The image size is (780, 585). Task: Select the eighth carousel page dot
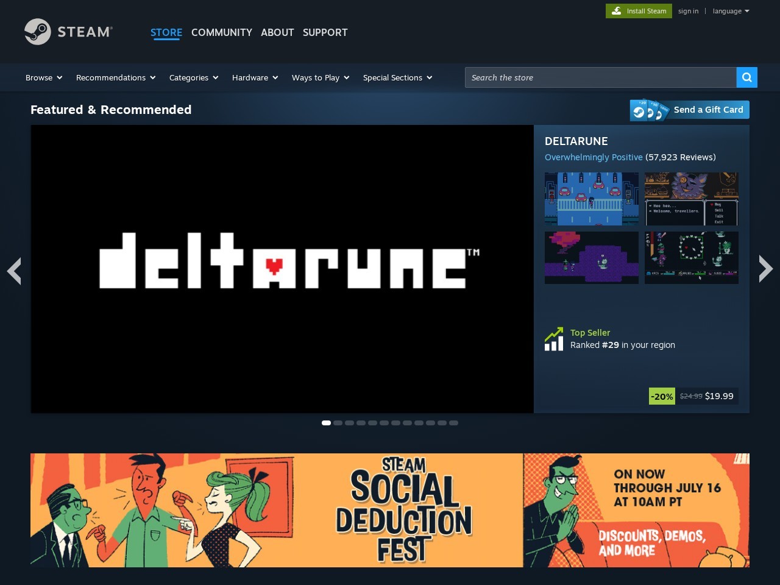tap(407, 423)
